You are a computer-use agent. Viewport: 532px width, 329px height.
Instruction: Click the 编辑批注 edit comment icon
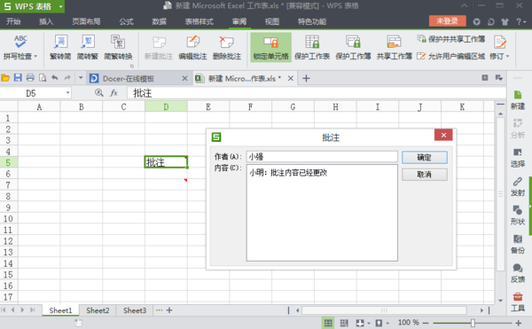pyautogui.click(x=192, y=42)
